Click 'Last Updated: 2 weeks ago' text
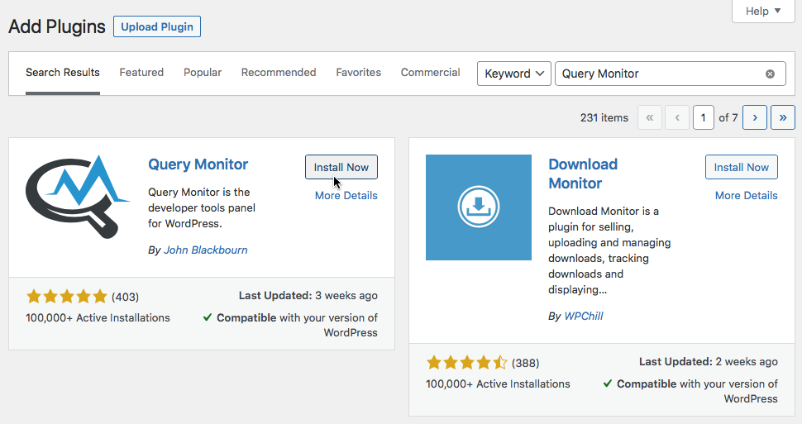The height and width of the screenshot is (424, 802). pos(709,362)
